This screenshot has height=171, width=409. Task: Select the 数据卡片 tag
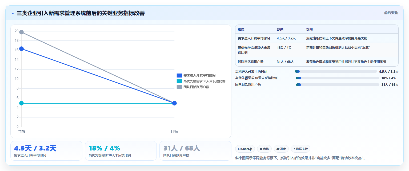pyautogui.click(x=300, y=149)
